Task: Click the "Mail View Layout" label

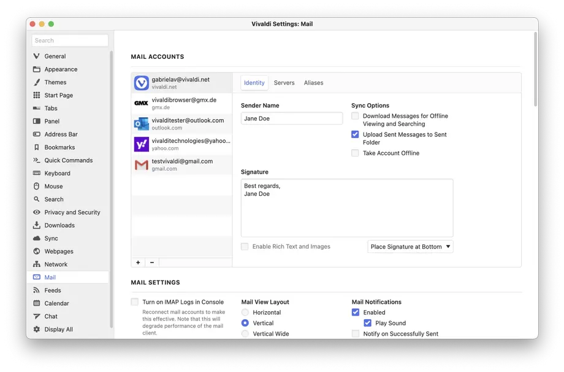Action: pyautogui.click(x=265, y=302)
